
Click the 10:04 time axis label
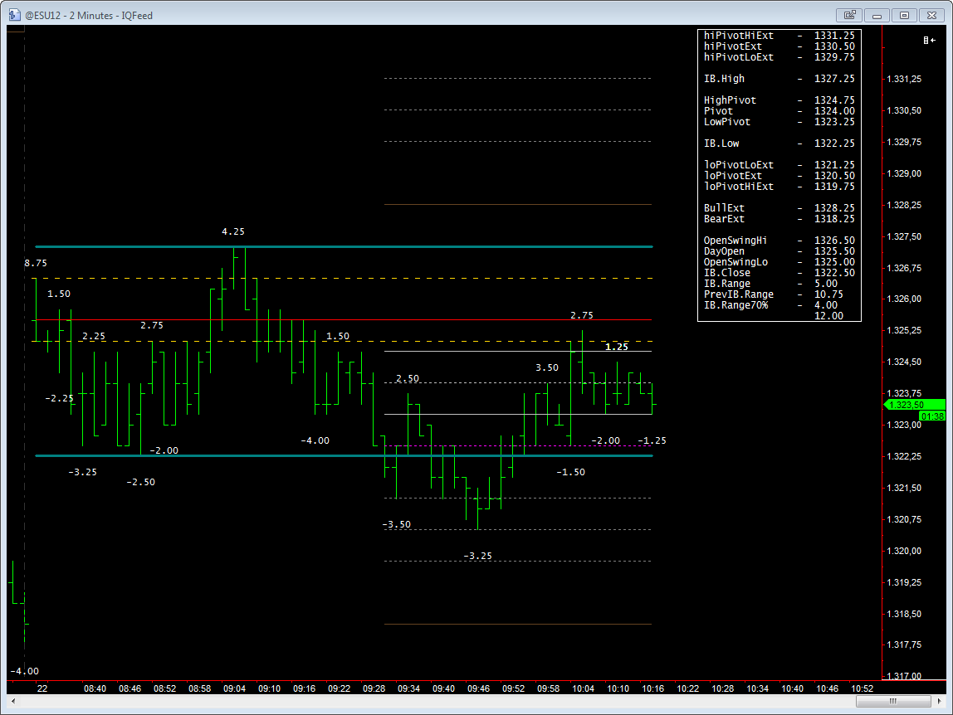pyautogui.click(x=584, y=689)
